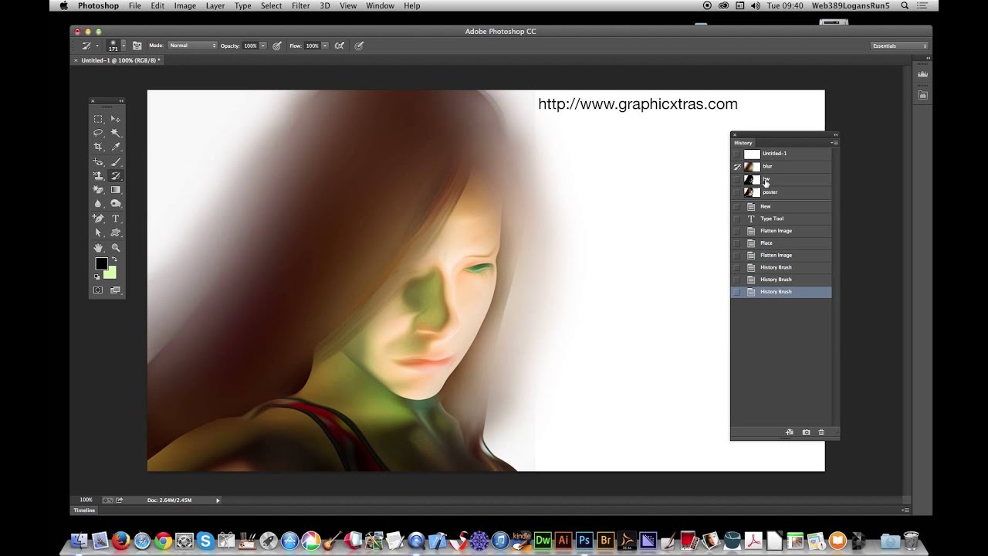The image size is (988, 556).
Task: Open the Essentials workspace dropdown
Action: click(899, 46)
